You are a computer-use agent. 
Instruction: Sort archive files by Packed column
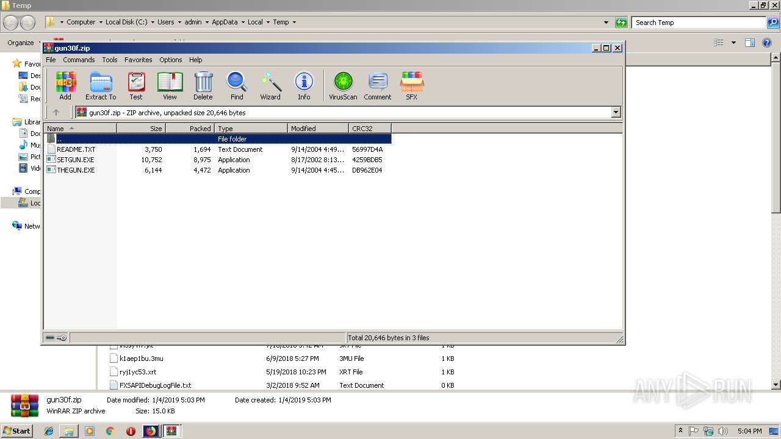click(190, 129)
